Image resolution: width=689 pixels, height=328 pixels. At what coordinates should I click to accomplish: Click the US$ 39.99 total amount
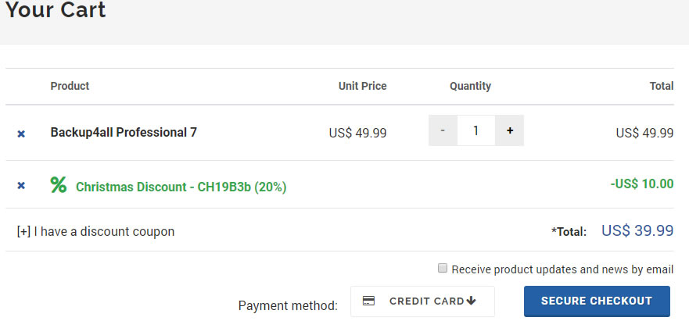coord(637,230)
